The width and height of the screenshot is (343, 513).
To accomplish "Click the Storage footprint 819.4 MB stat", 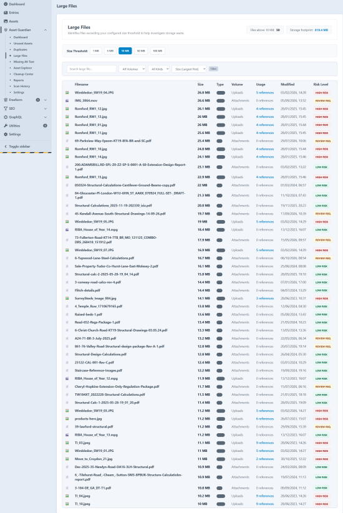I will tap(309, 30).
